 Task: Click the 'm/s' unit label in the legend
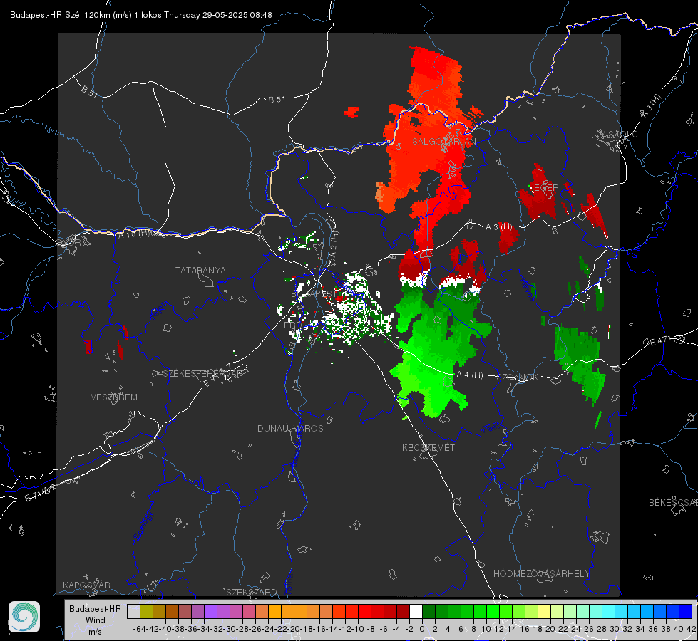coord(96,632)
